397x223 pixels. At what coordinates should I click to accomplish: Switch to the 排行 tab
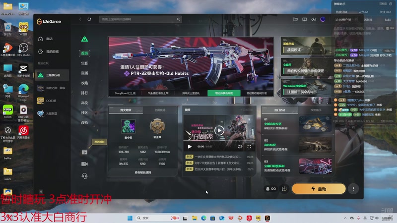[84, 93]
